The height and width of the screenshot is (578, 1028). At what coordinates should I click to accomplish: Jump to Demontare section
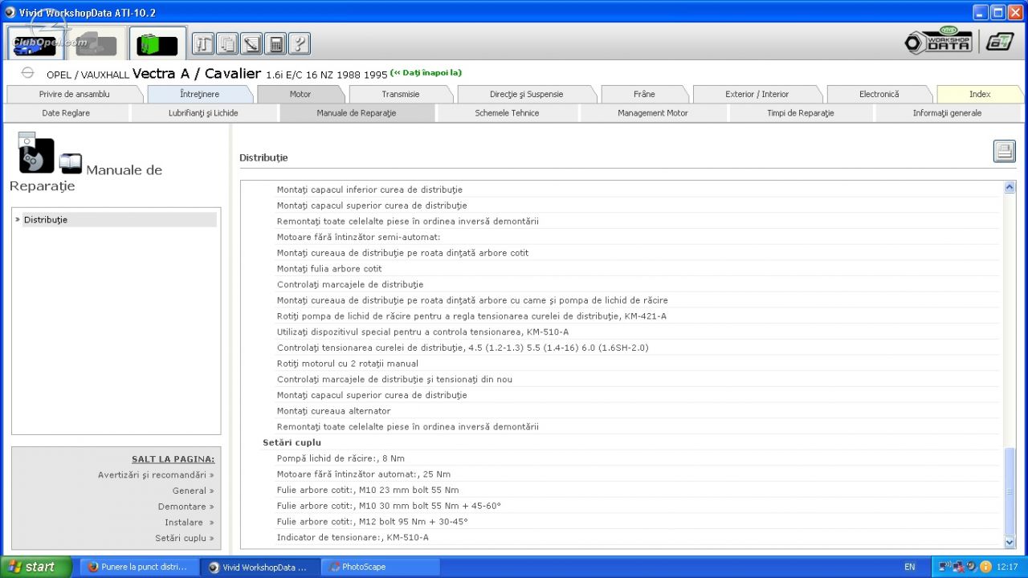point(186,507)
